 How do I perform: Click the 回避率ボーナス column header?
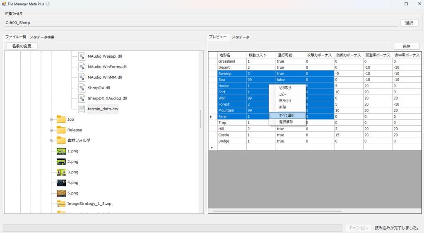378,55
